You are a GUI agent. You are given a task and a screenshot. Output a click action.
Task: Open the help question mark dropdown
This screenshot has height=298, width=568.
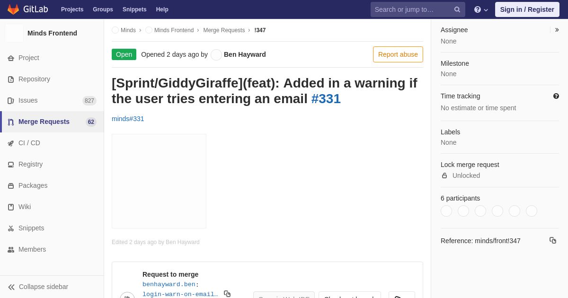[x=481, y=9]
